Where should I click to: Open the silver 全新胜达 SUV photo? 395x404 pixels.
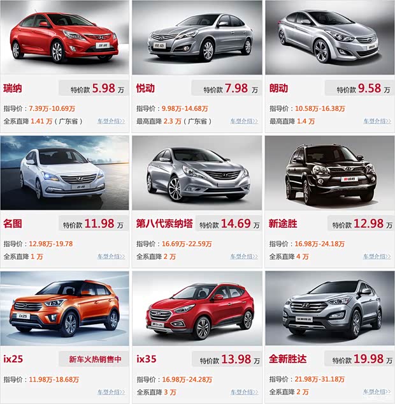[x=330, y=308]
